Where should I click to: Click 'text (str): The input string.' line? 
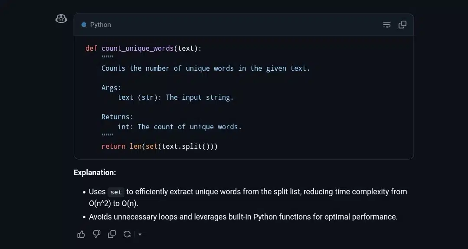click(x=175, y=97)
